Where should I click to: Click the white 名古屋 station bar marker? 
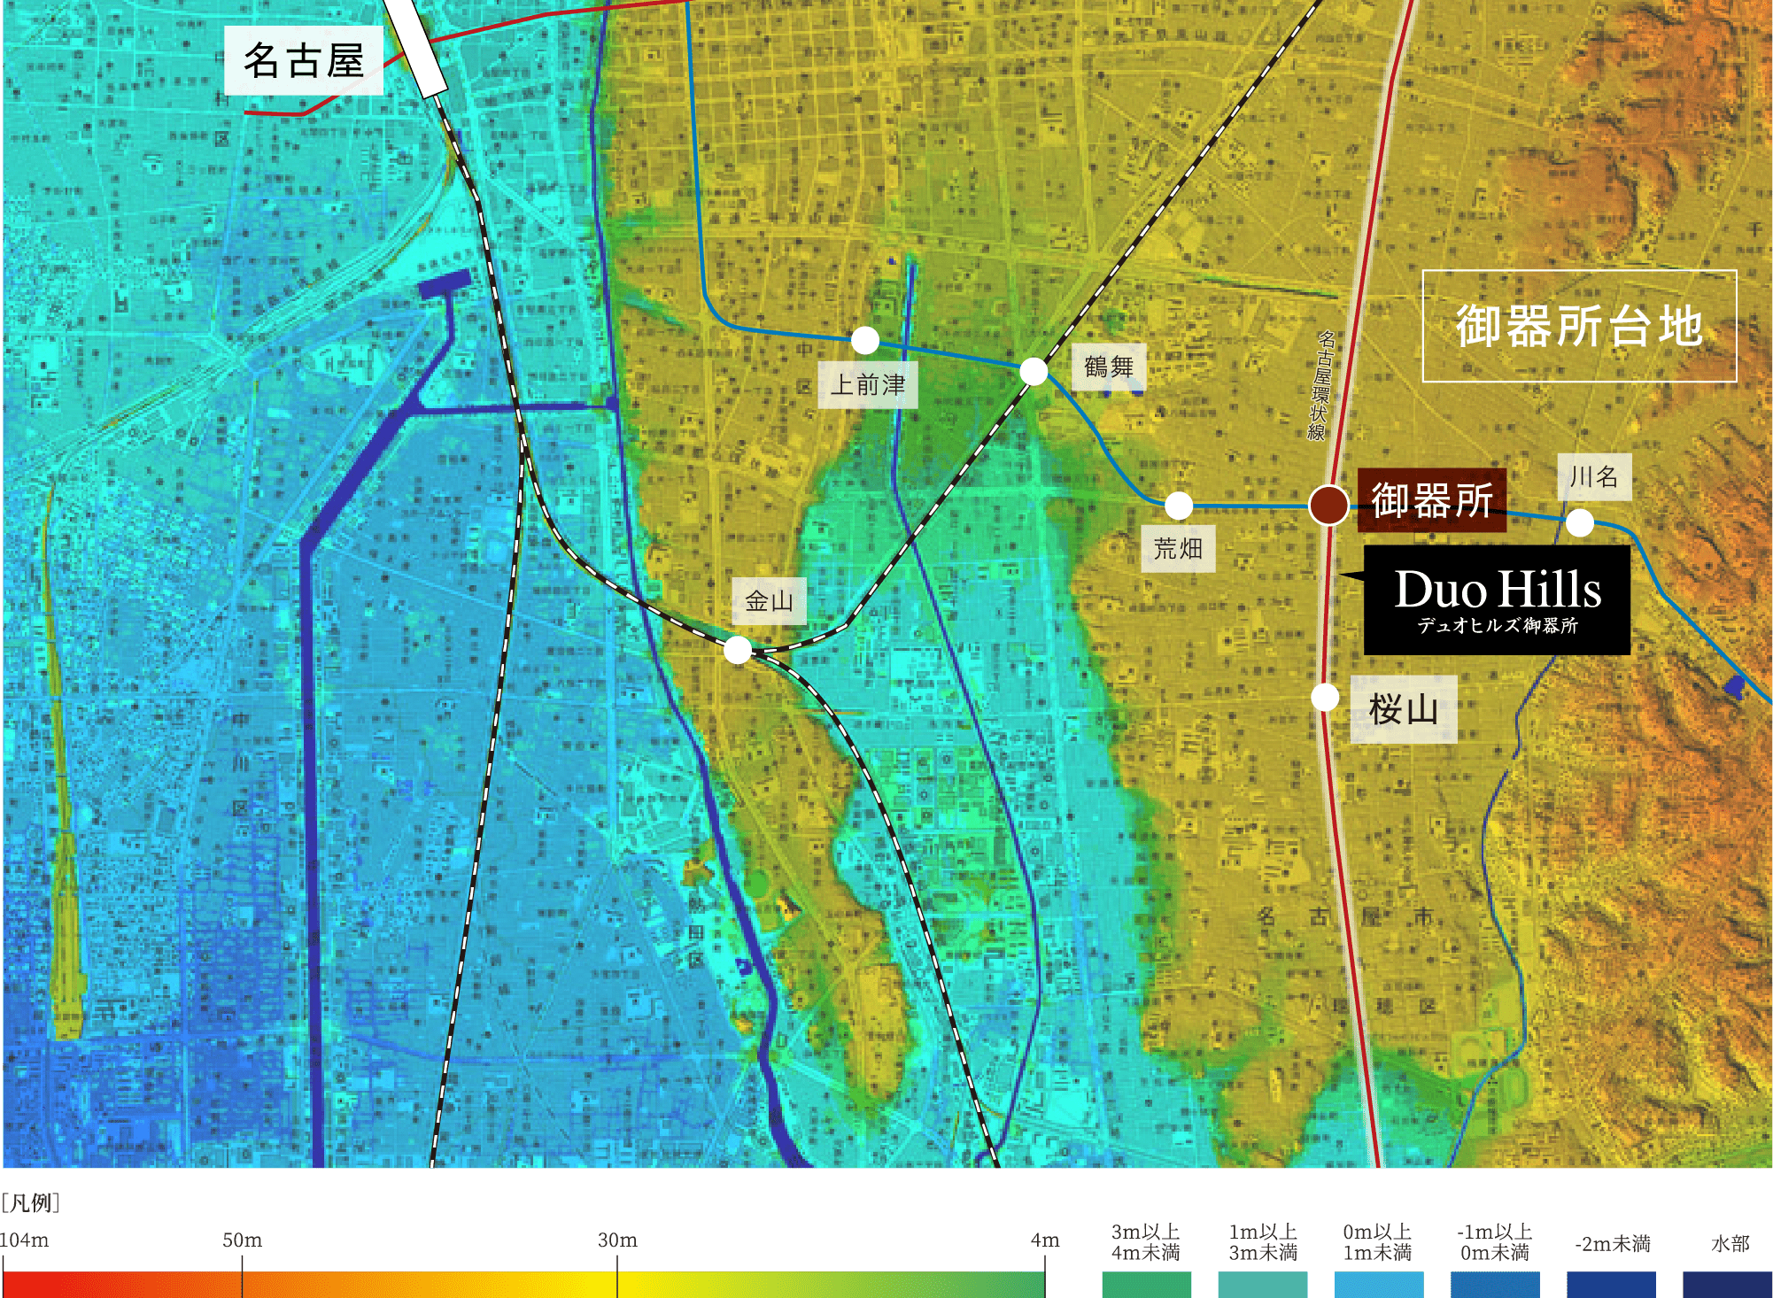tap(414, 46)
